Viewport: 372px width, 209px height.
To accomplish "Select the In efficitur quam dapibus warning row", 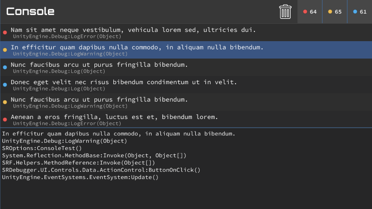I will tap(186, 50).
